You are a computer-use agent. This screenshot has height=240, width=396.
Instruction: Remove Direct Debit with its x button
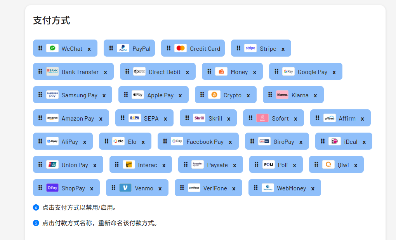click(x=188, y=73)
